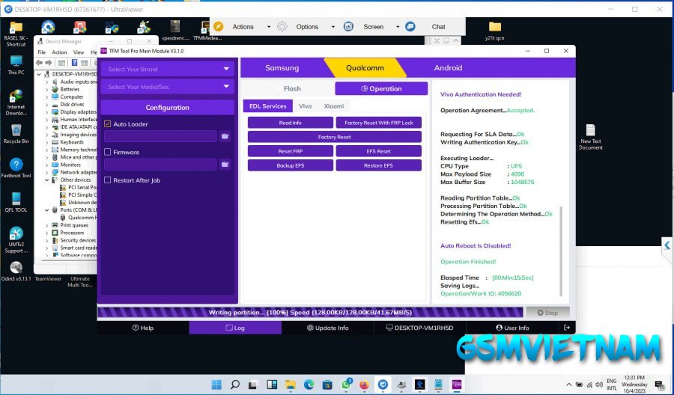The width and height of the screenshot is (674, 395).
Task: Open the Select Your Model/Soc dropdown
Action: pyautogui.click(x=168, y=87)
